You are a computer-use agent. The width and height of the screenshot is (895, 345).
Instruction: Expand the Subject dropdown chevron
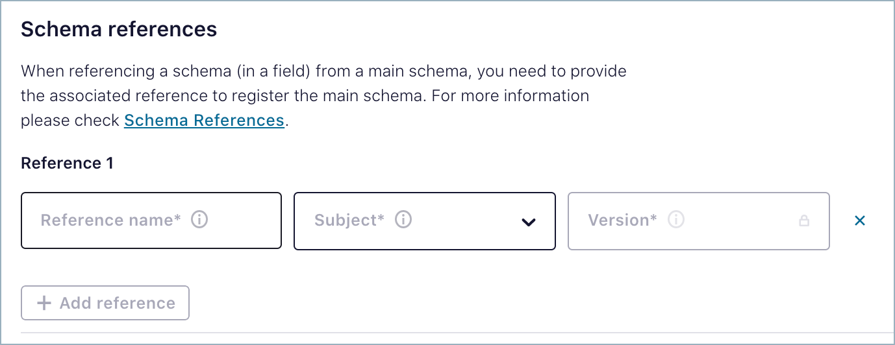529,222
